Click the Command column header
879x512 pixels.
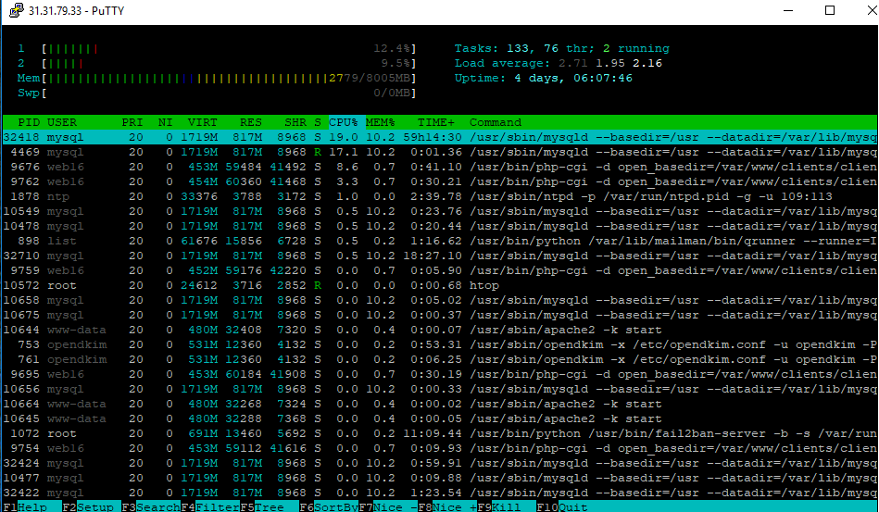(x=496, y=122)
